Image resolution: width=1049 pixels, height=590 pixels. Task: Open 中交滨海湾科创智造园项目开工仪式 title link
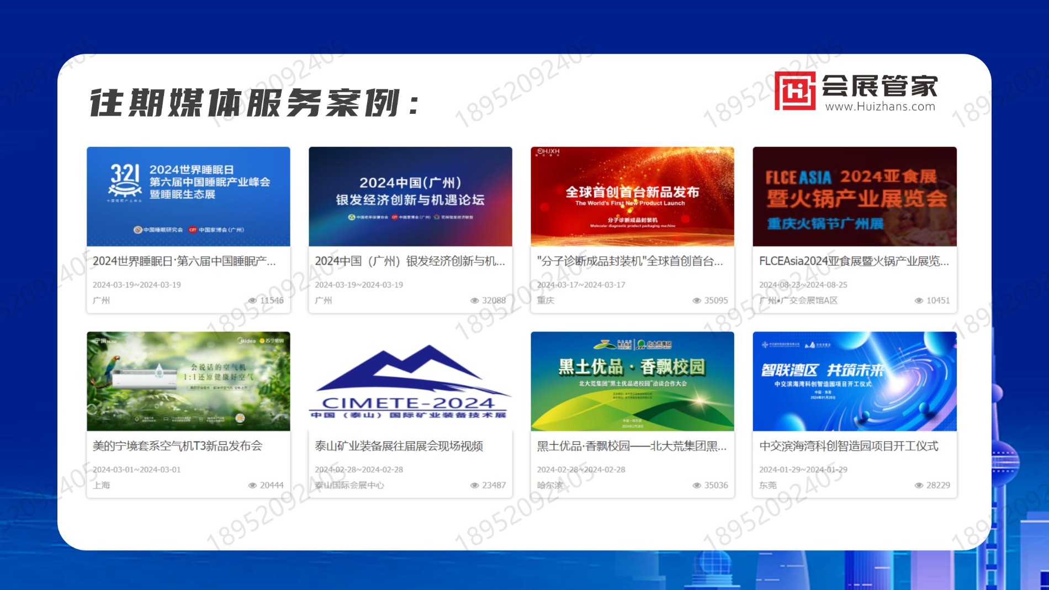[x=849, y=446]
